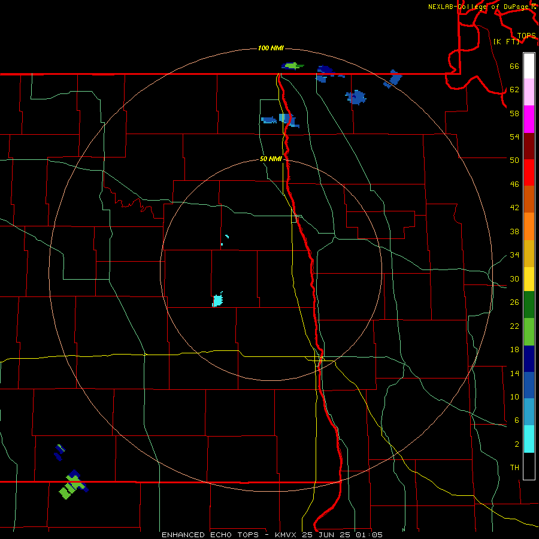This screenshot has height=539, width=539.
Task: Select the dark green legend swatch
Action: 529,305
